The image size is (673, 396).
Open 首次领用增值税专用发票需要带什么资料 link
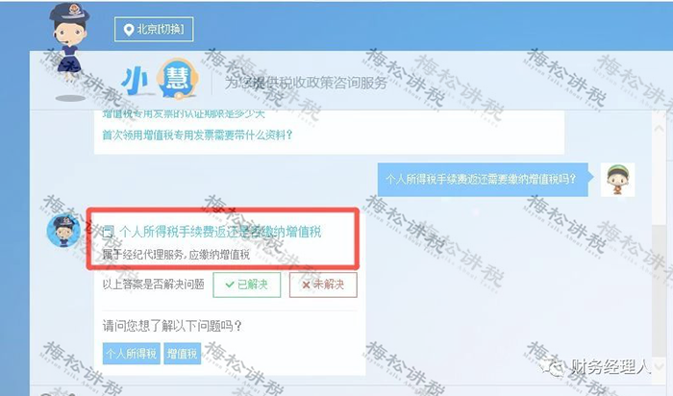coord(197,136)
